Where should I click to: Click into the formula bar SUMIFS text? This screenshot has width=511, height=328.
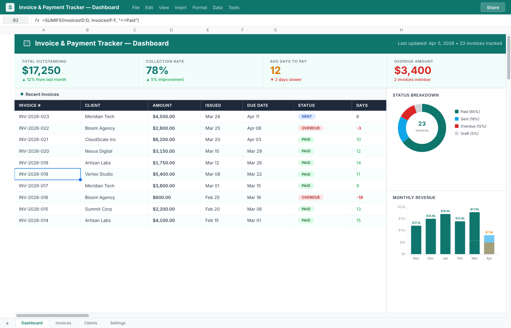(91, 20)
